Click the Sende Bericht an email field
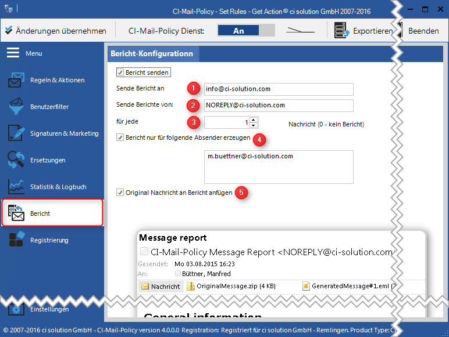 [278, 89]
